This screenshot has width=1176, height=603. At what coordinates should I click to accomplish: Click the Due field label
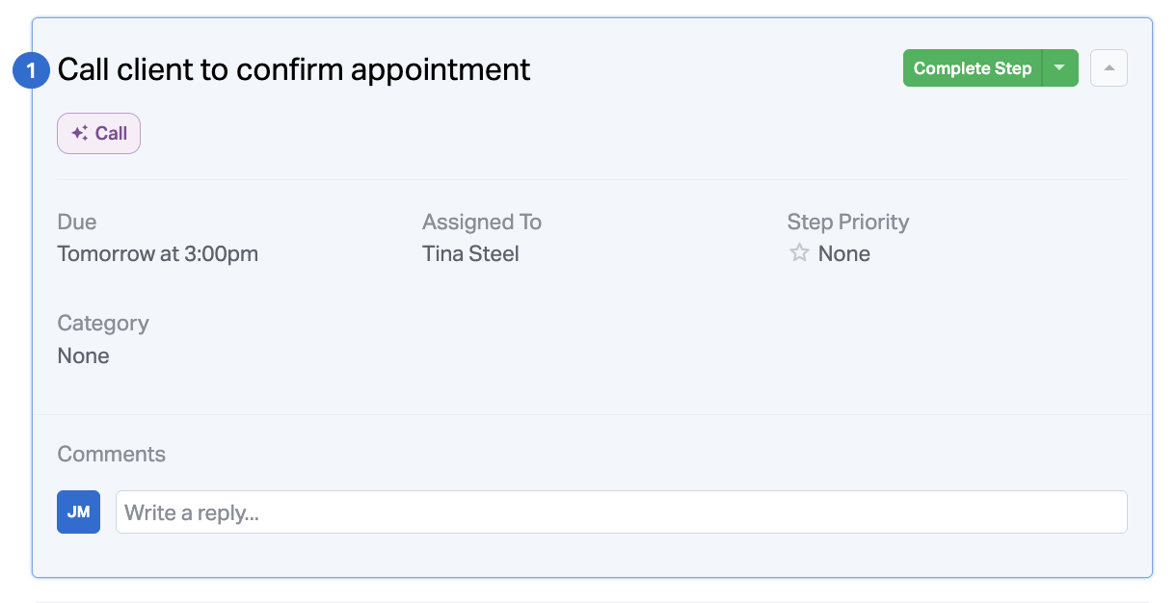77,223
